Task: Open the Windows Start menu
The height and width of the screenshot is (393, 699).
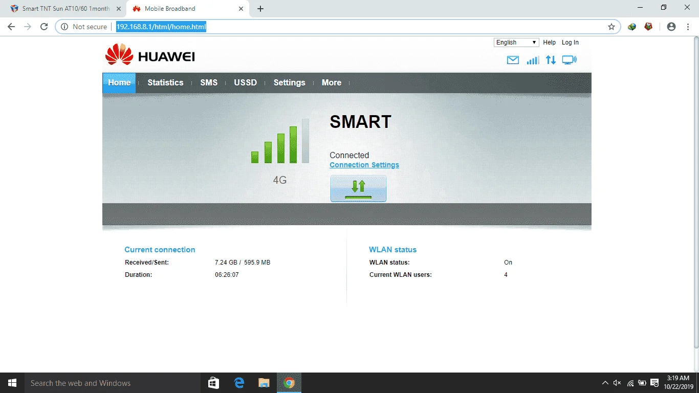Action: click(x=12, y=383)
